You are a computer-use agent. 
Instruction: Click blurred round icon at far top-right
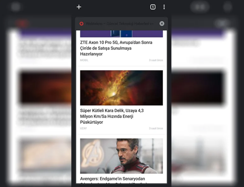[228, 7]
